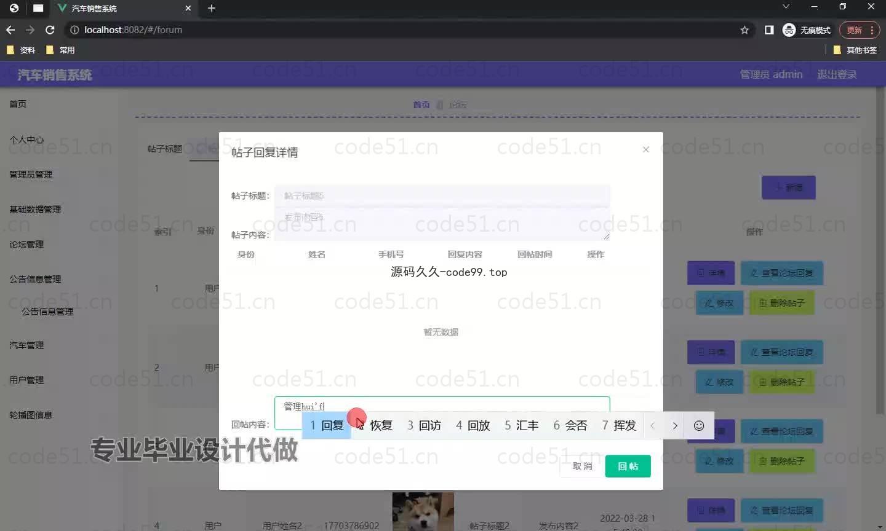Choose IME candidate 6 会否
This screenshot has height=531, width=886.
pos(570,425)
